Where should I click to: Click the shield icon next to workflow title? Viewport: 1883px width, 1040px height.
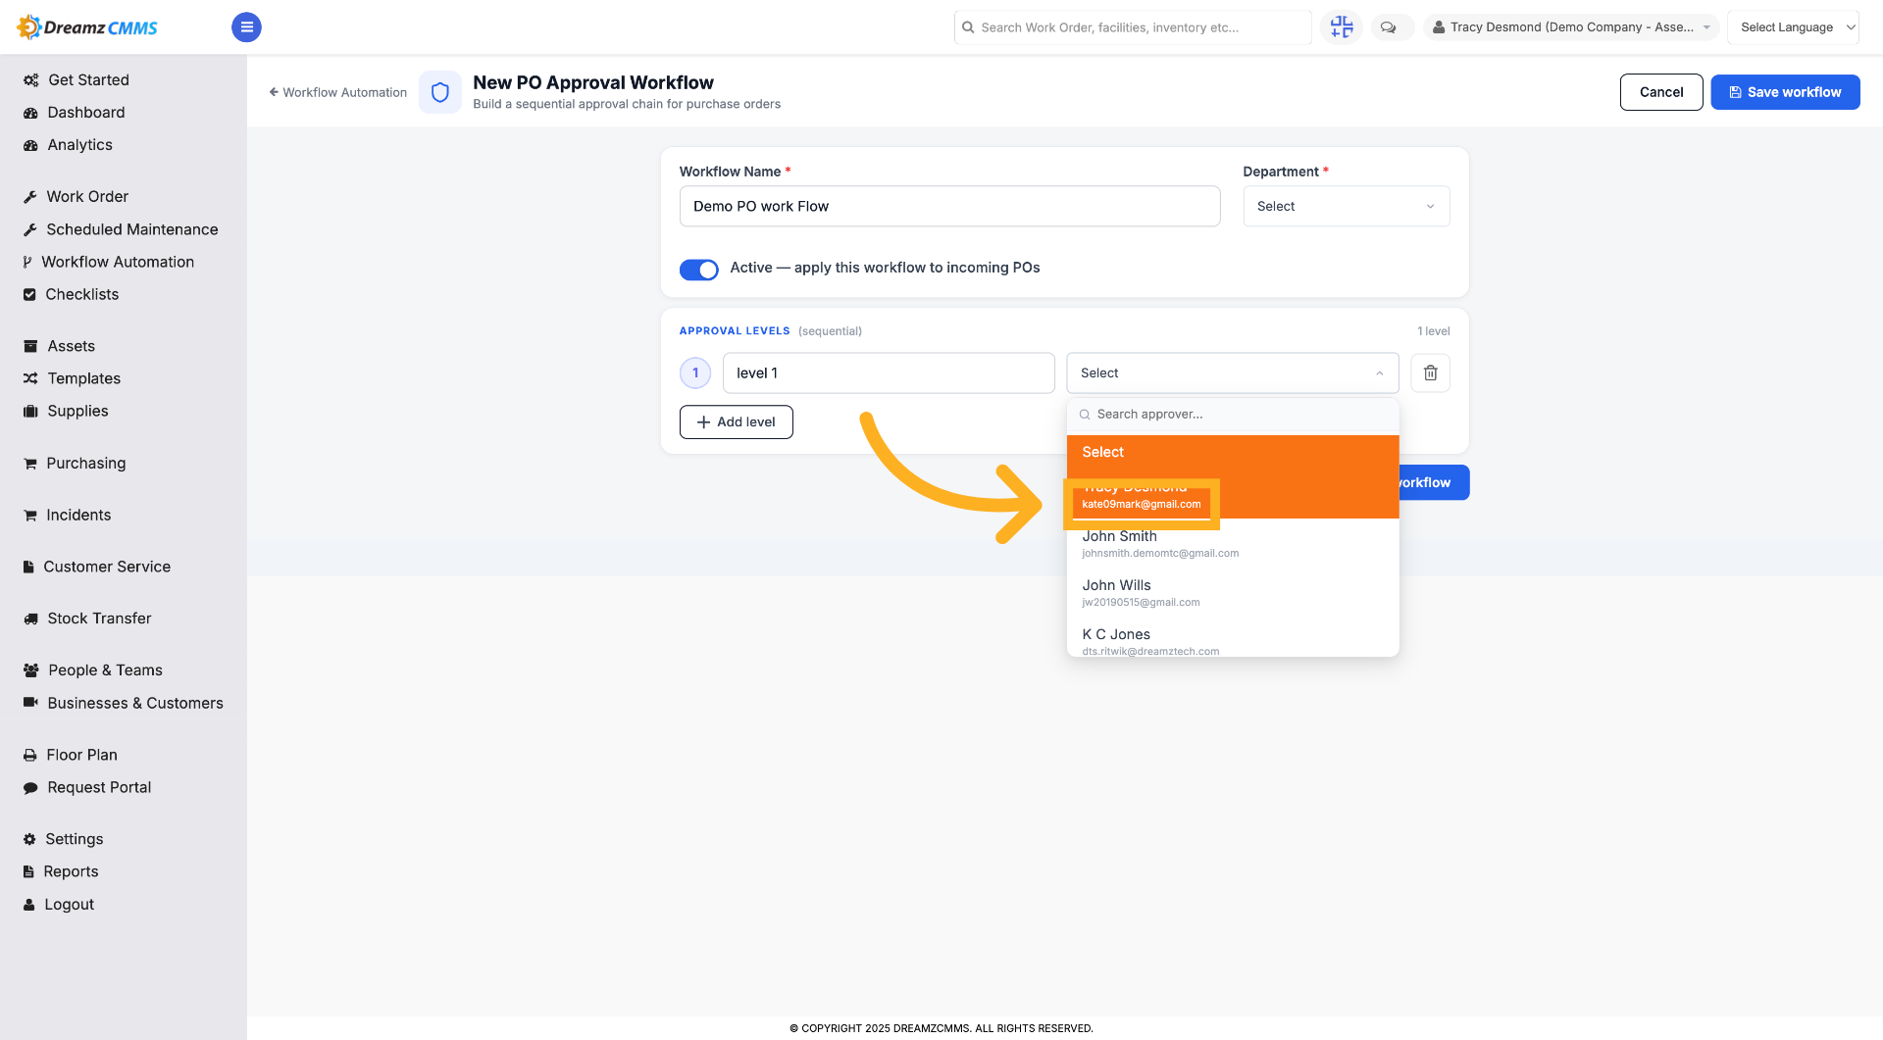tap(440, 92)
